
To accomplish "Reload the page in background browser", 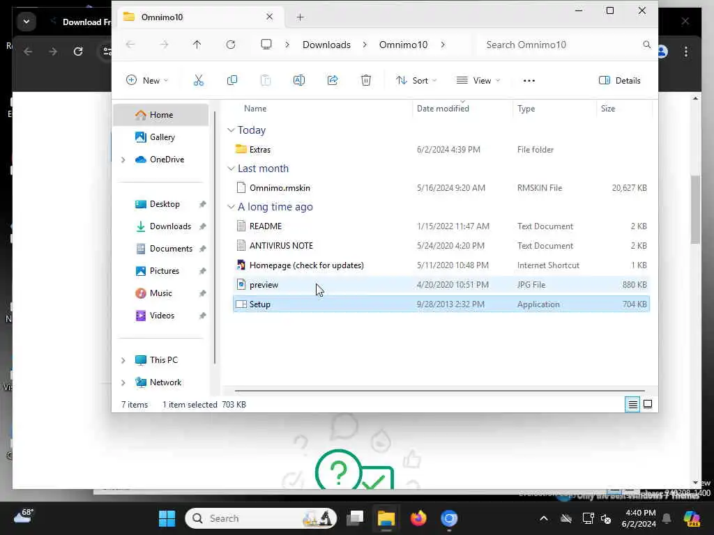I will 78,52.
